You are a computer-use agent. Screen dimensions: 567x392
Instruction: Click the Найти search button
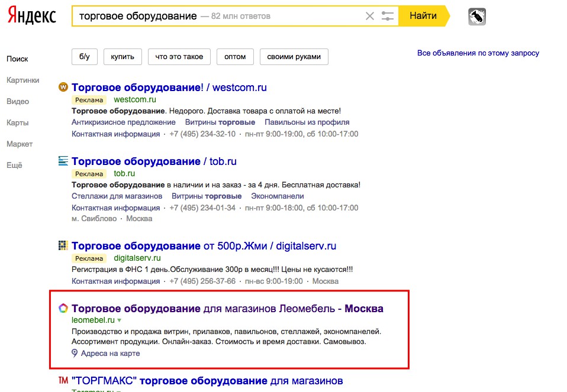pyautogui.click(x=423, y=16)
